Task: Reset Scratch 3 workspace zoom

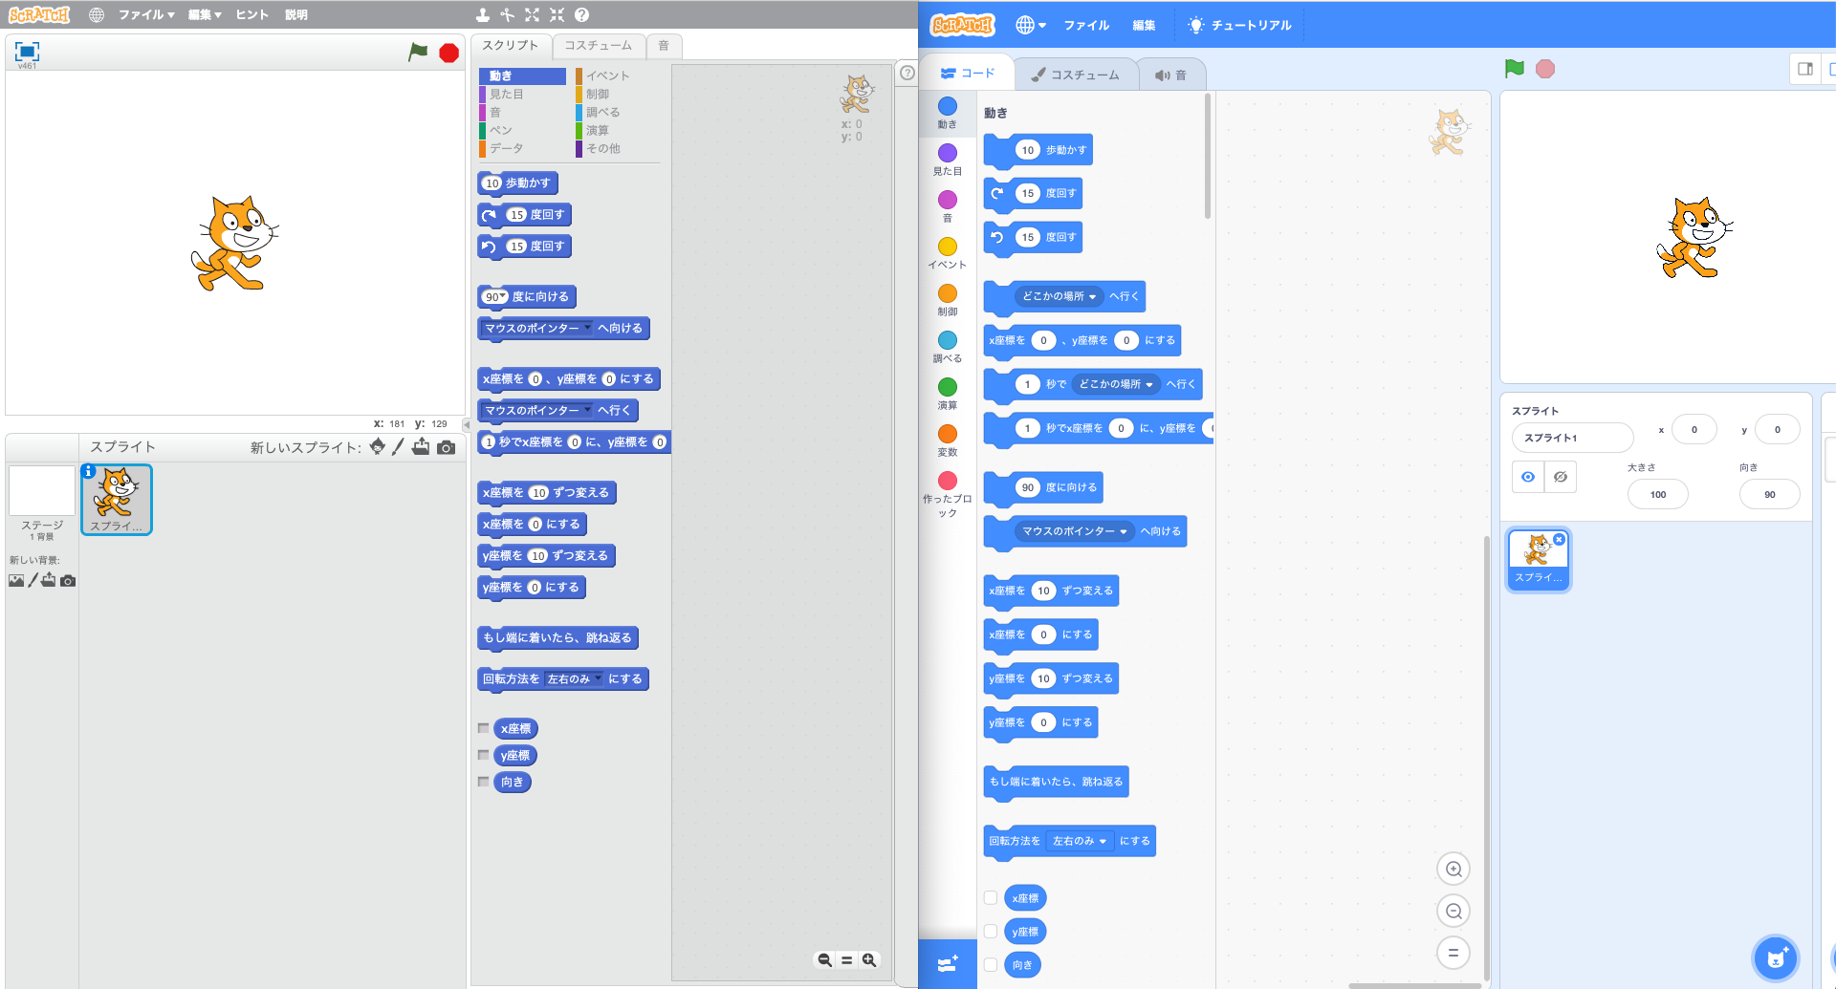Action: 1453,953
